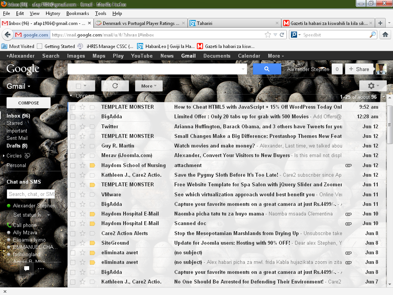The height and width of the screenshot is (295, 393).
Task: Expand the search options arrow in search box
Action: [243, 69]
